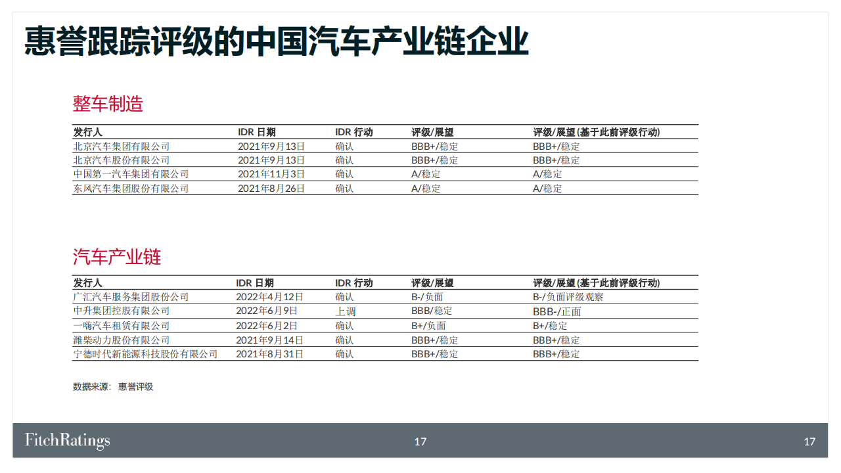This screenshot has height=473, width=841.
Task: Click the right-corner page number 17
Action: click(x=809, y=441)
